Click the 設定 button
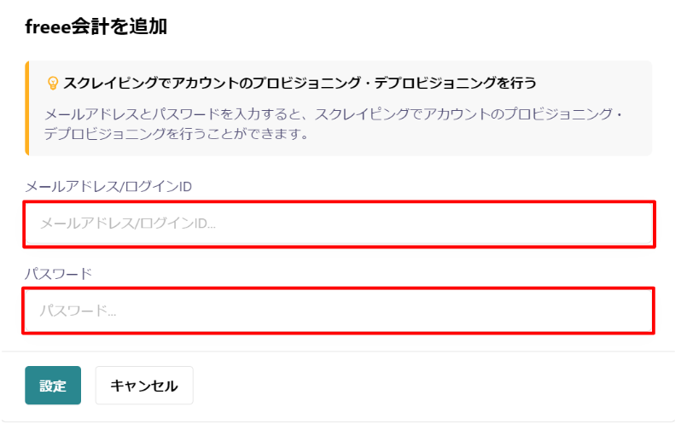This screenshot has width=687, height=430. pyautogui.click(x=53, y=386)
